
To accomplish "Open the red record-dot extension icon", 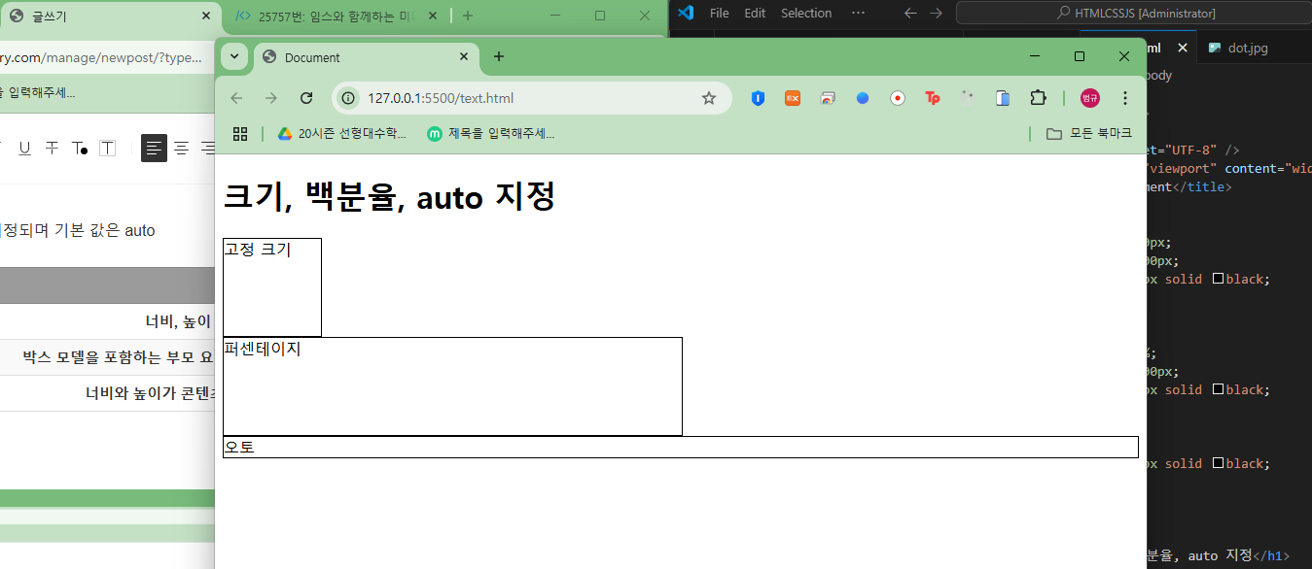I will coord(898,98).
